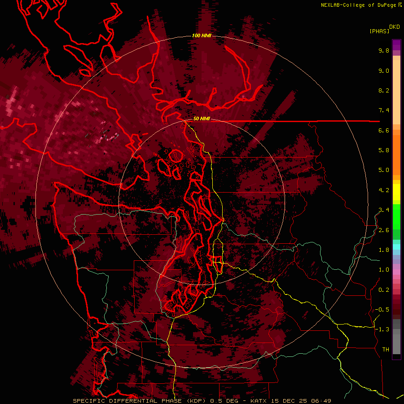The image size is (404, 404).
Task: Click the [PHAS] legend units label
Action: [x=379, y=31]
